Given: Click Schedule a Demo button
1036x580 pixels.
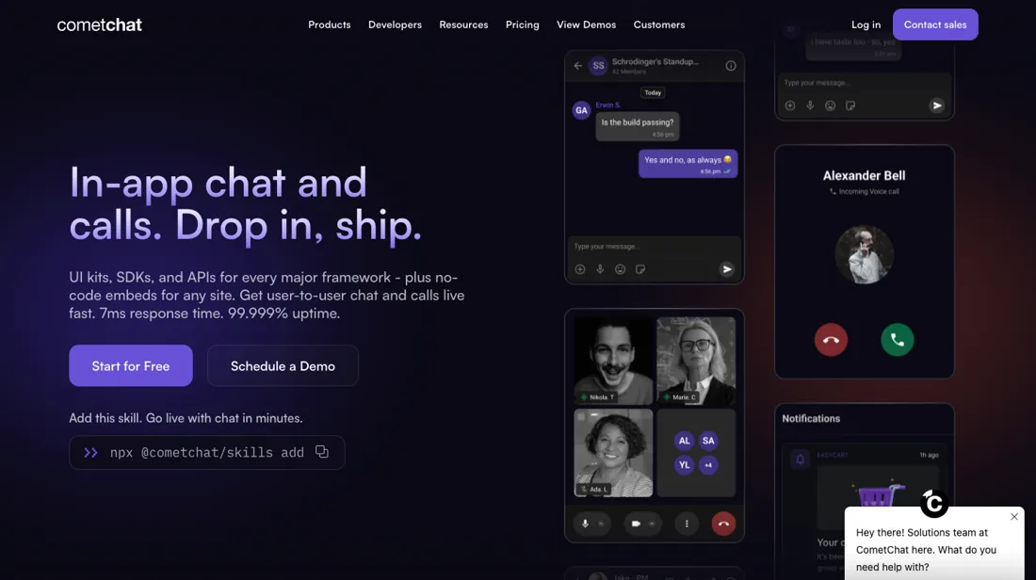Looking at the screenshot, I should click(x=283, y=365).
